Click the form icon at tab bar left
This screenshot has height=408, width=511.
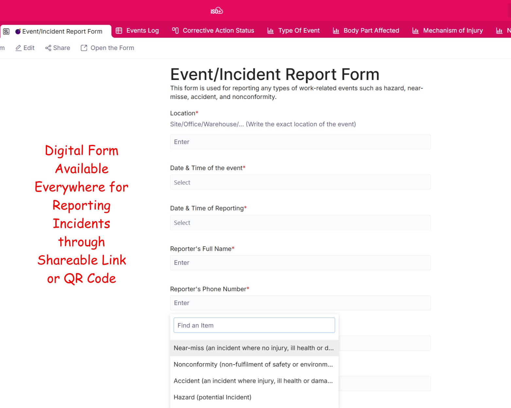point(6,31)
